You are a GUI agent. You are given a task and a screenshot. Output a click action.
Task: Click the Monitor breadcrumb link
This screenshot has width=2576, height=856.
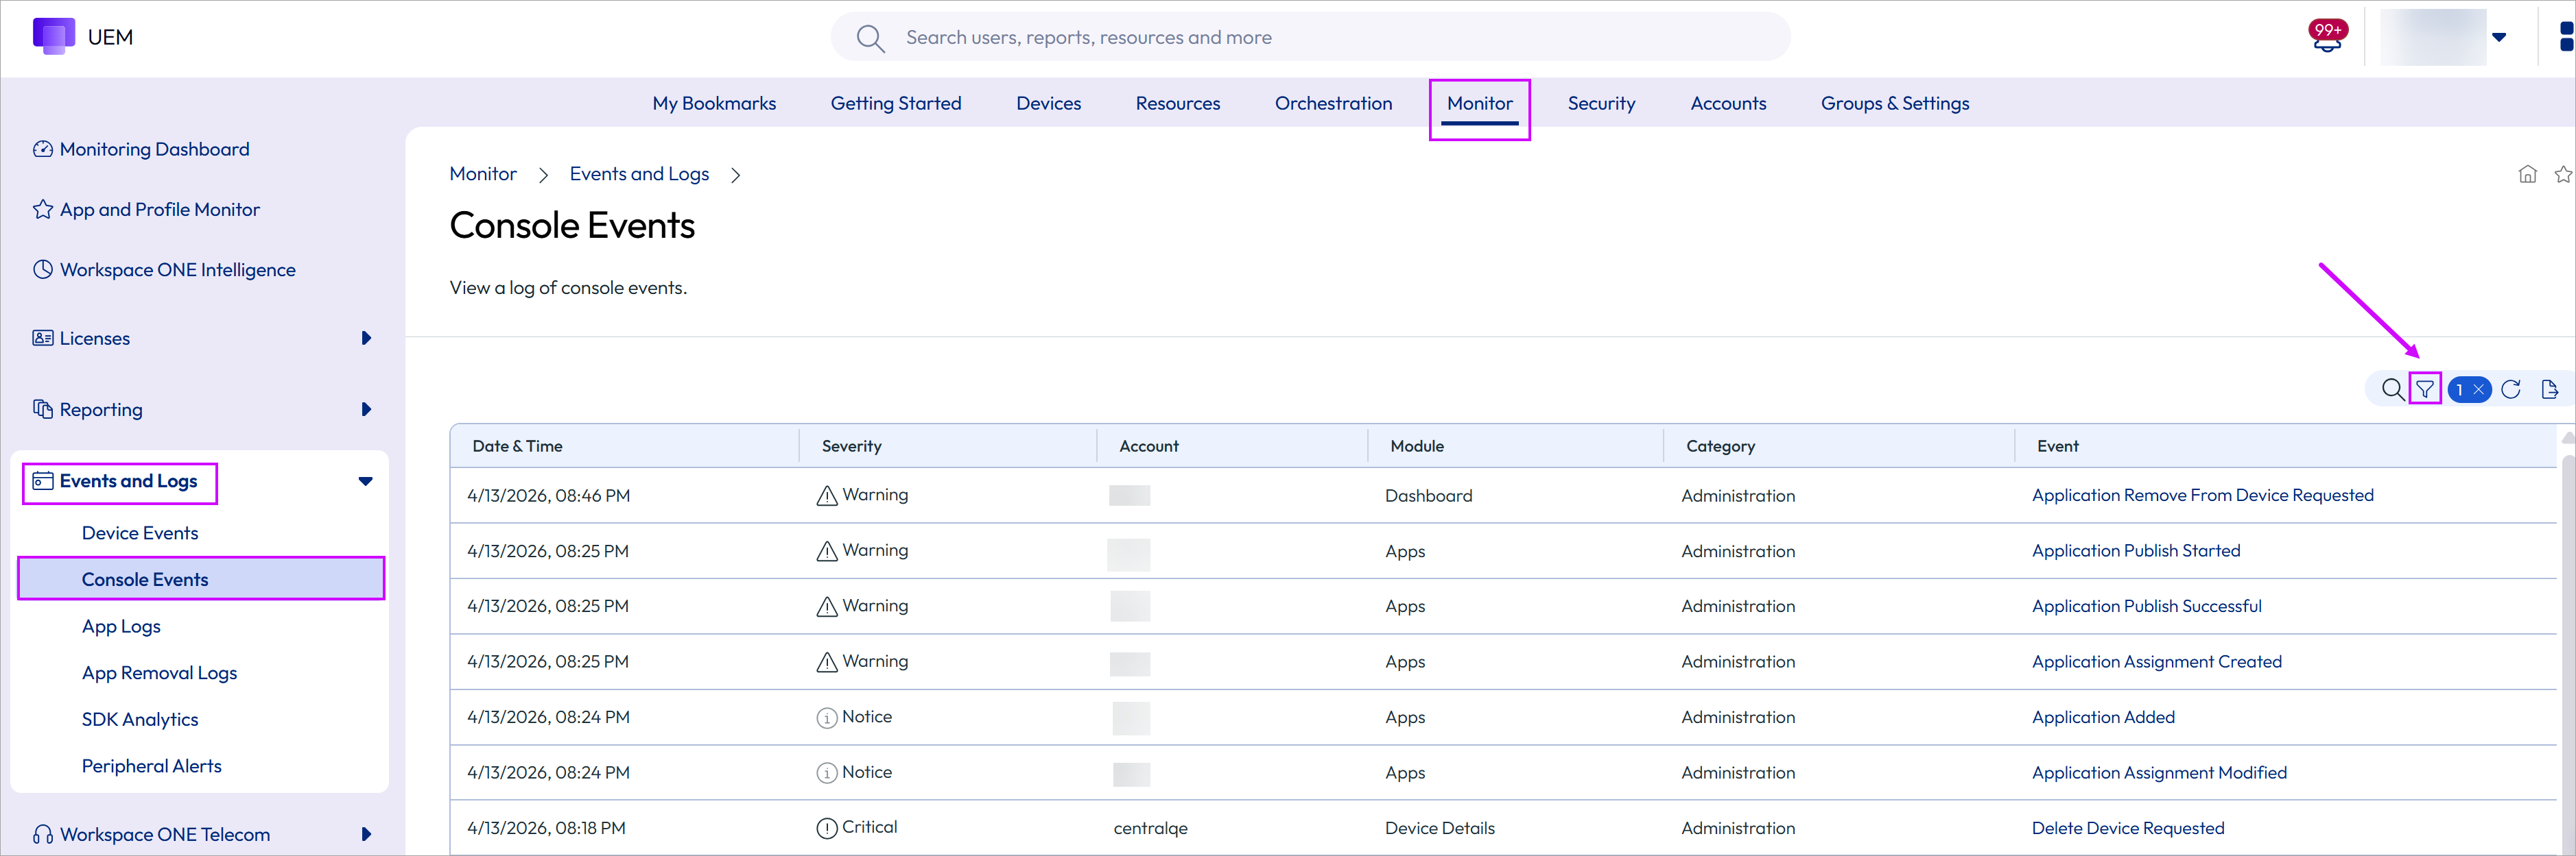coord(483,175)
